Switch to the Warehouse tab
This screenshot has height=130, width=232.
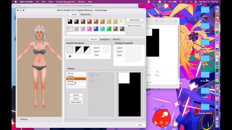point(86,14)
